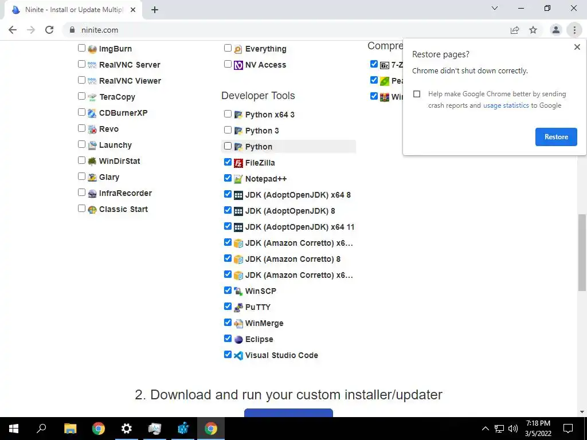The image size is (587, 440).
Task: Click the ImgBurn app icon
Action: click(x=92, y=49)
